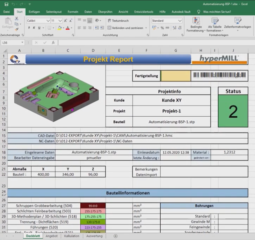Select the green Status 2 cell
Screen dimensions: 255x240
pyautogui.click(x=233, y=111)
